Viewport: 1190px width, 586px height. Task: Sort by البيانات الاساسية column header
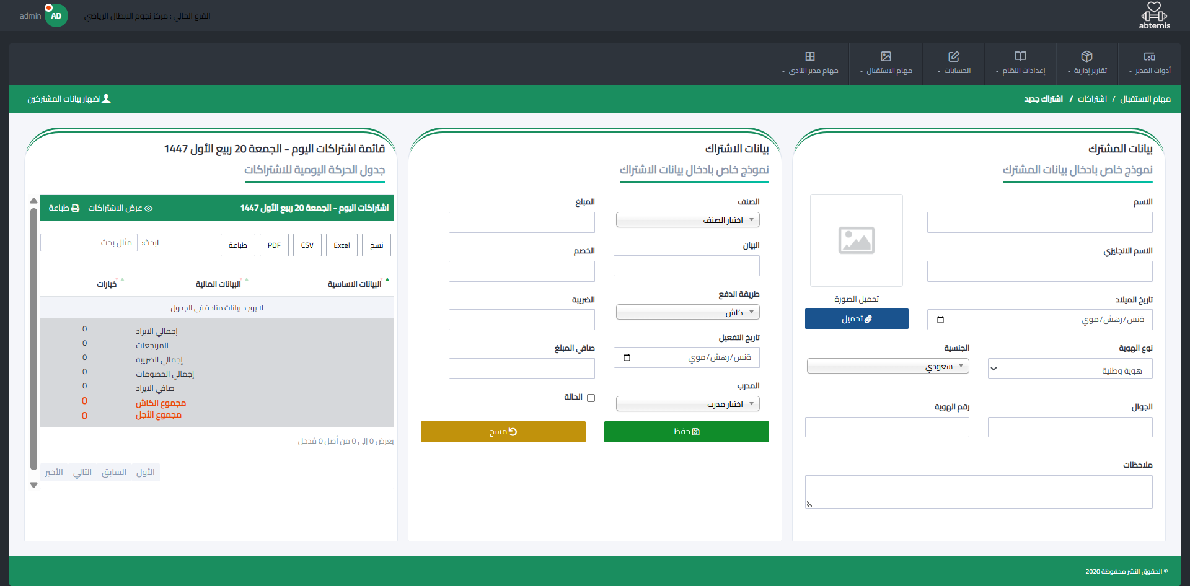tap(355, 284)
